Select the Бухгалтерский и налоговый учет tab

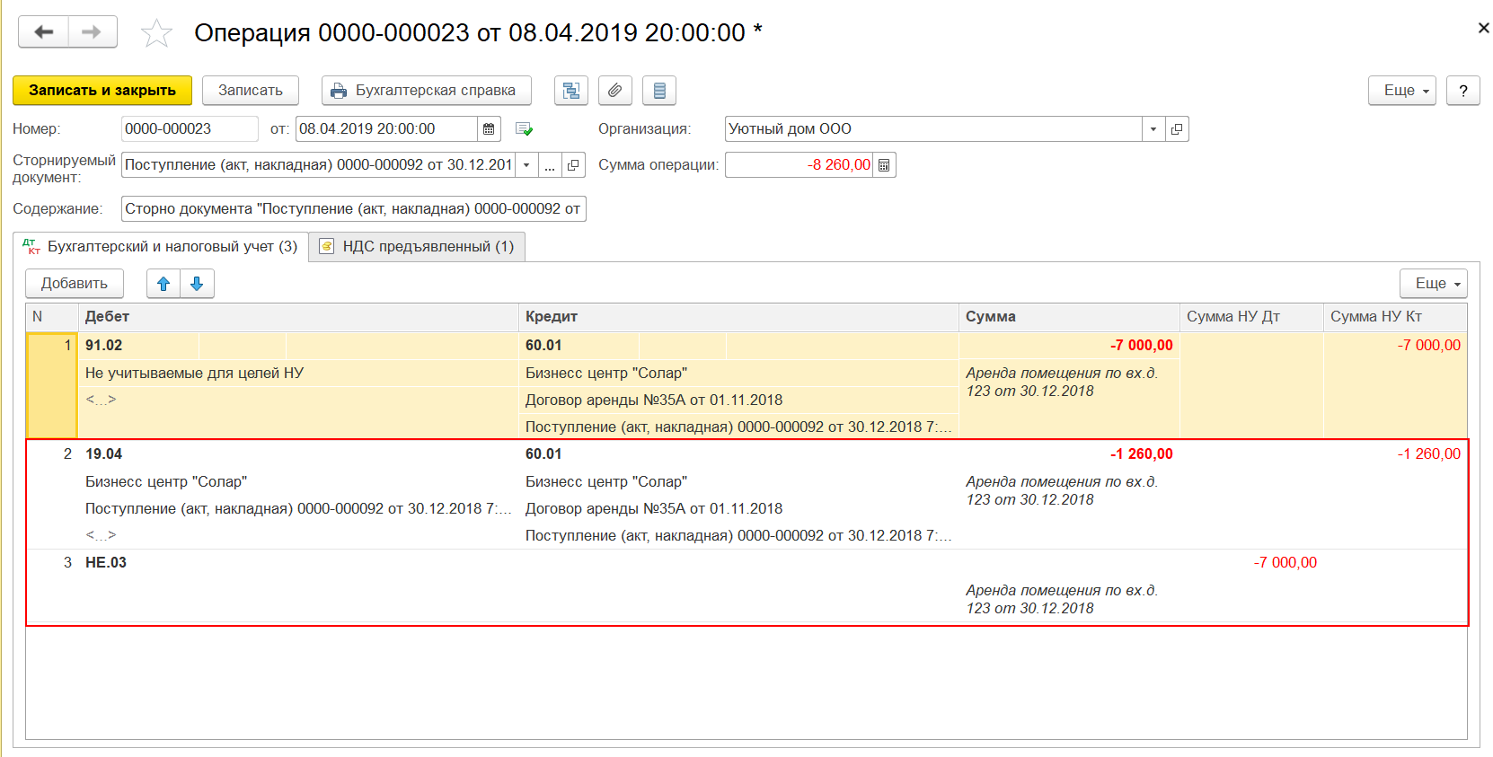(161, 247)
